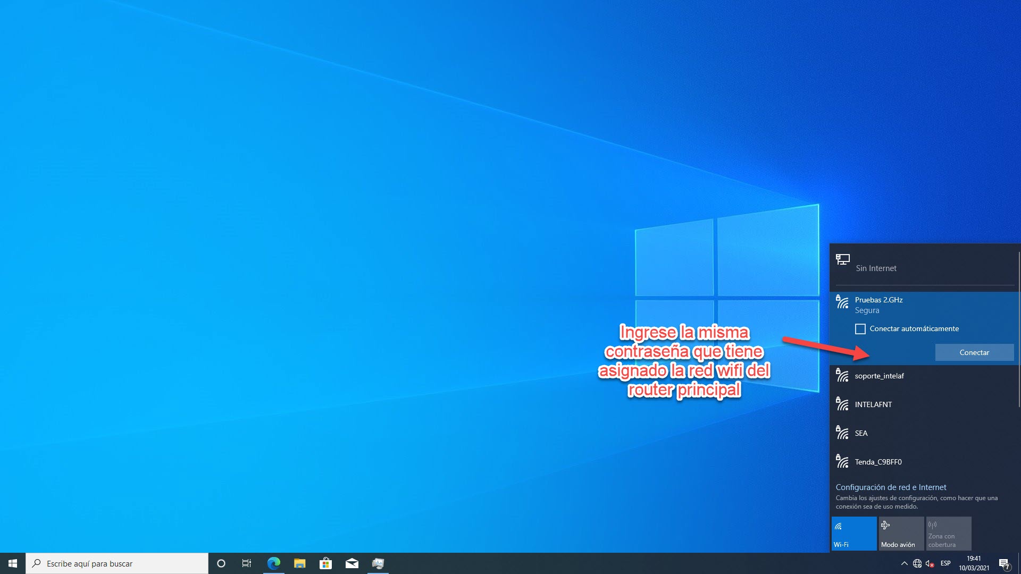The width and height of the screenshot is (1021, 574).
Task: Open Configuración de red e Internet link
Action: pyautogui.click(x=891, y=487)
